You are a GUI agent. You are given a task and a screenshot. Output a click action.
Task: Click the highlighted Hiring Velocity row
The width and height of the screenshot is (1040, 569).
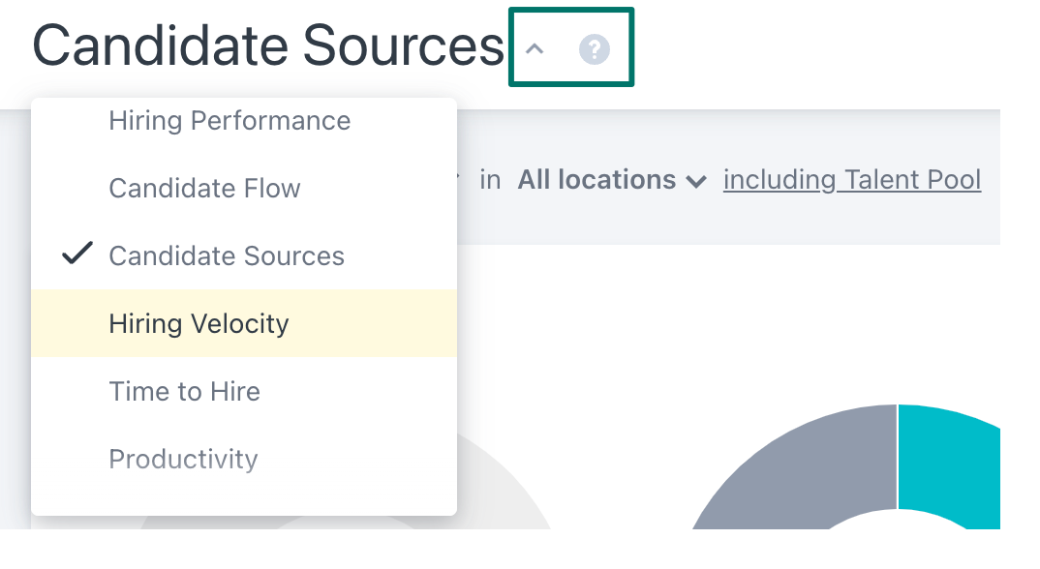[x=198, y=323]
